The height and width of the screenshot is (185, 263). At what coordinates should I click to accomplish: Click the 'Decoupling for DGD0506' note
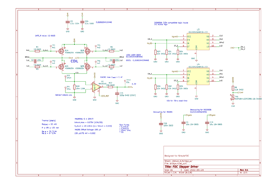click(x=200, y=110)
